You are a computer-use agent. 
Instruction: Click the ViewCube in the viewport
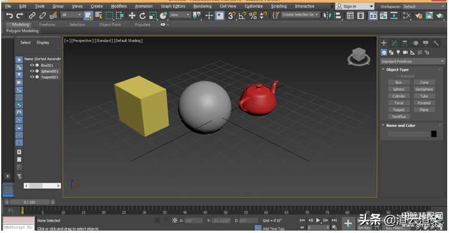358,57
